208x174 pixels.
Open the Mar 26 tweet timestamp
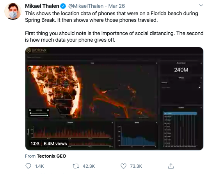tap(117, 6)
